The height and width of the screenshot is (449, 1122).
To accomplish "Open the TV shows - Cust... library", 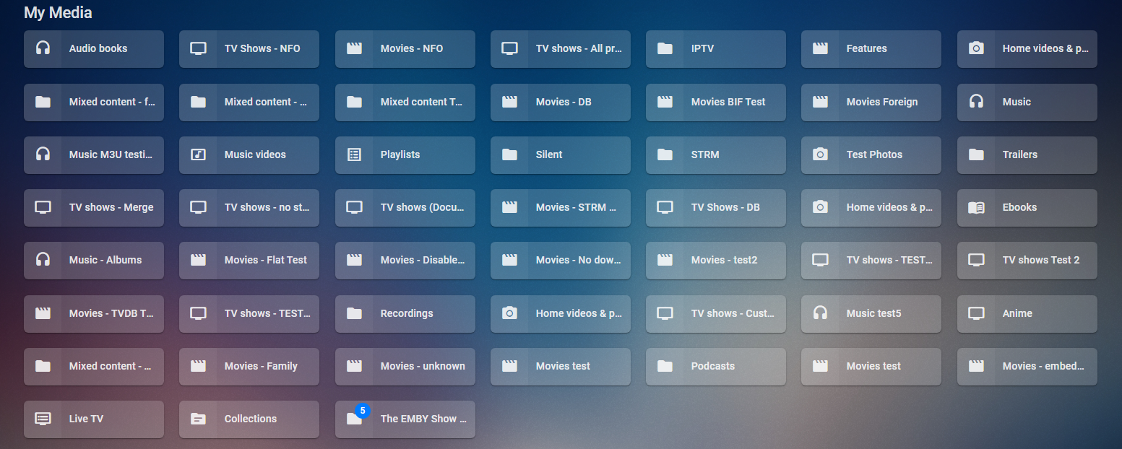I will [x=716, y=313].
